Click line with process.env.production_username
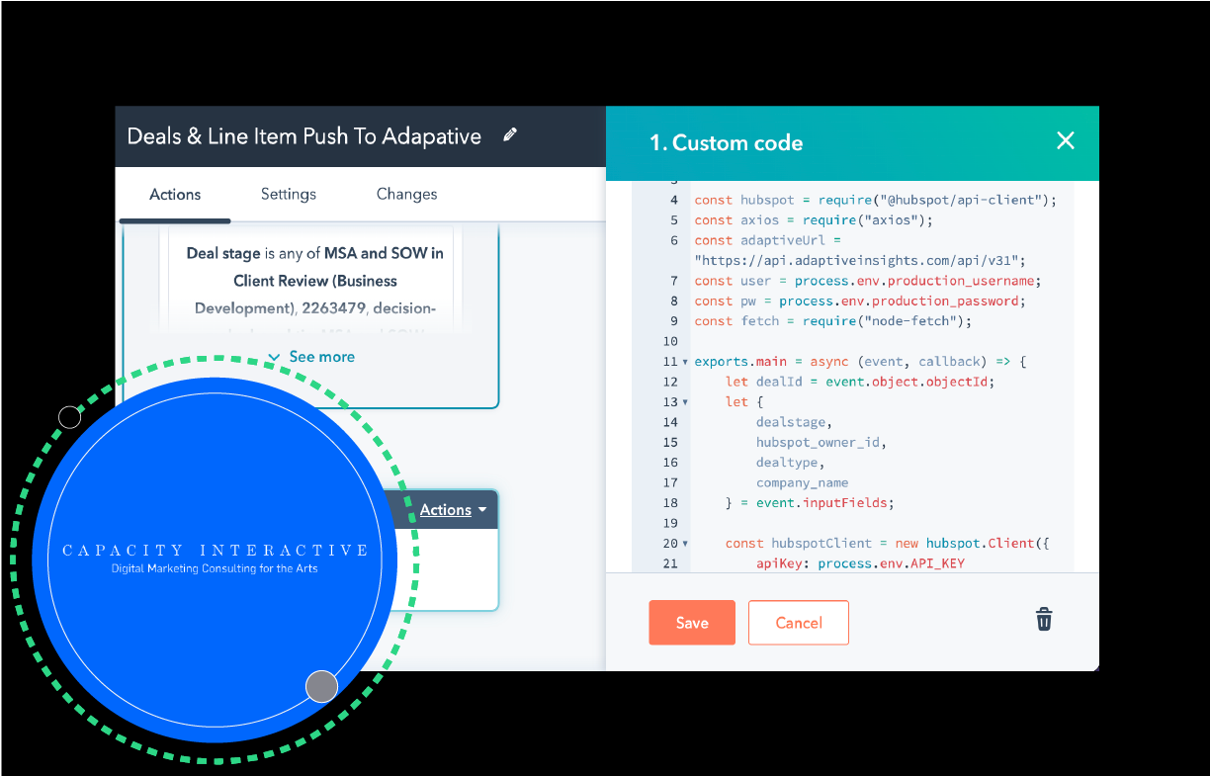Screen dimensions: 1210x776 pyautogui.click(x=868, y=281)
